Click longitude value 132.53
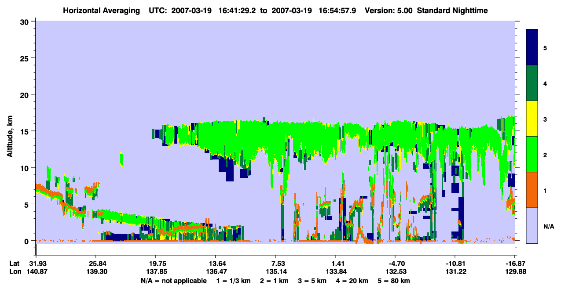This screenshot has height=293, width=572. point(397,271)
